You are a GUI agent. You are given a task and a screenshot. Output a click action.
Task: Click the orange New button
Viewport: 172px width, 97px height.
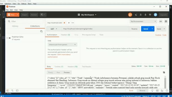(x=11, y=15)
